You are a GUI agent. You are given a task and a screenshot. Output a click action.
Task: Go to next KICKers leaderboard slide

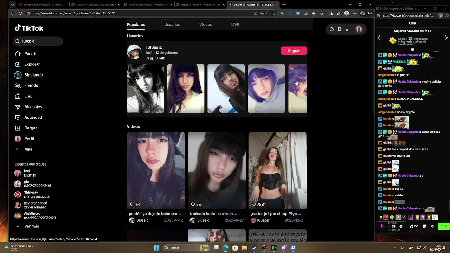click(446, 38)
